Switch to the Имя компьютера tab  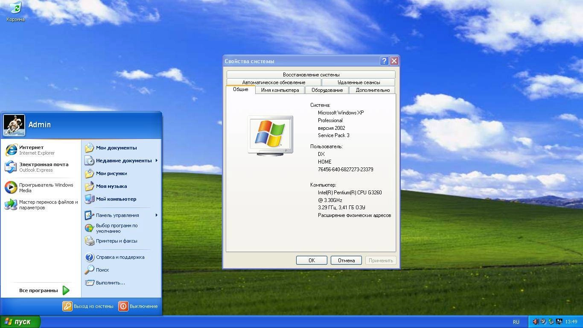pyautogui.click(x=280, y=90)
